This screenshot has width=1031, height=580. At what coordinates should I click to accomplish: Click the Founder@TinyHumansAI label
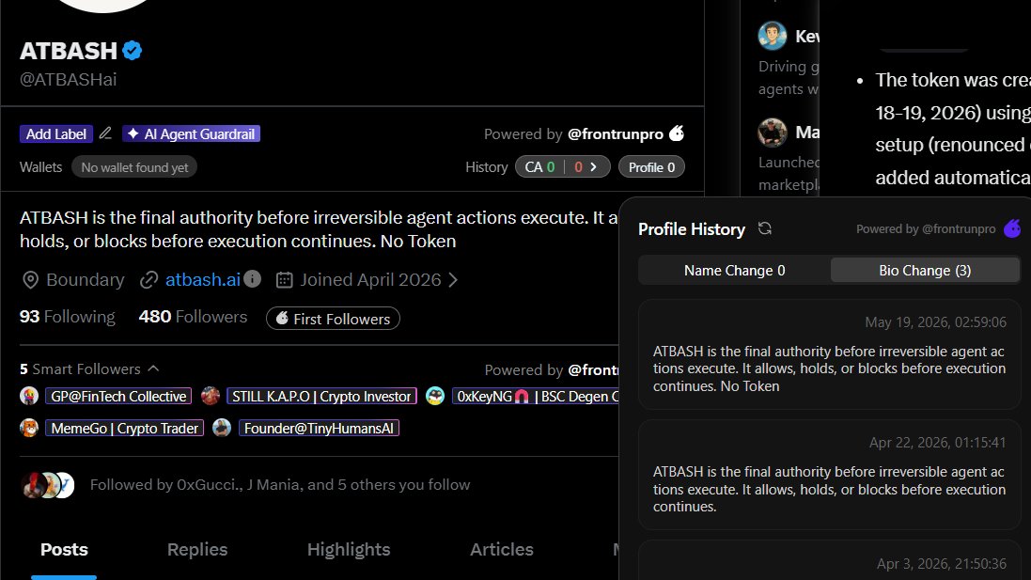tap(319, 428)
